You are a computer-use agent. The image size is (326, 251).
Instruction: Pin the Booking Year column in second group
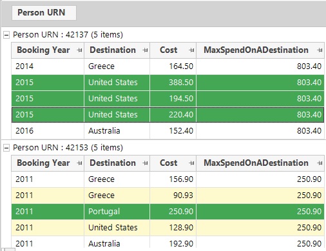click(79, 163)
